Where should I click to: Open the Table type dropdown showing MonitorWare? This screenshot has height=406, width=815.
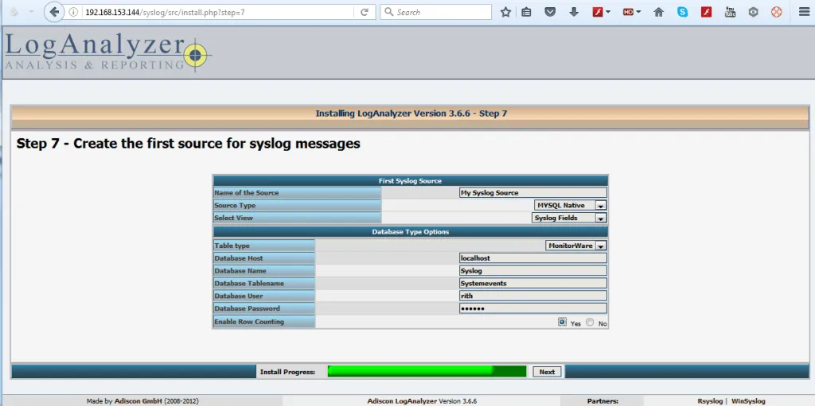(576, 246)
